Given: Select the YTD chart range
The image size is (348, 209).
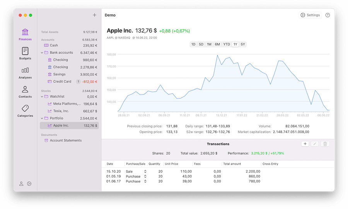Looking at the screenshot, I should [x=227, y=44].
